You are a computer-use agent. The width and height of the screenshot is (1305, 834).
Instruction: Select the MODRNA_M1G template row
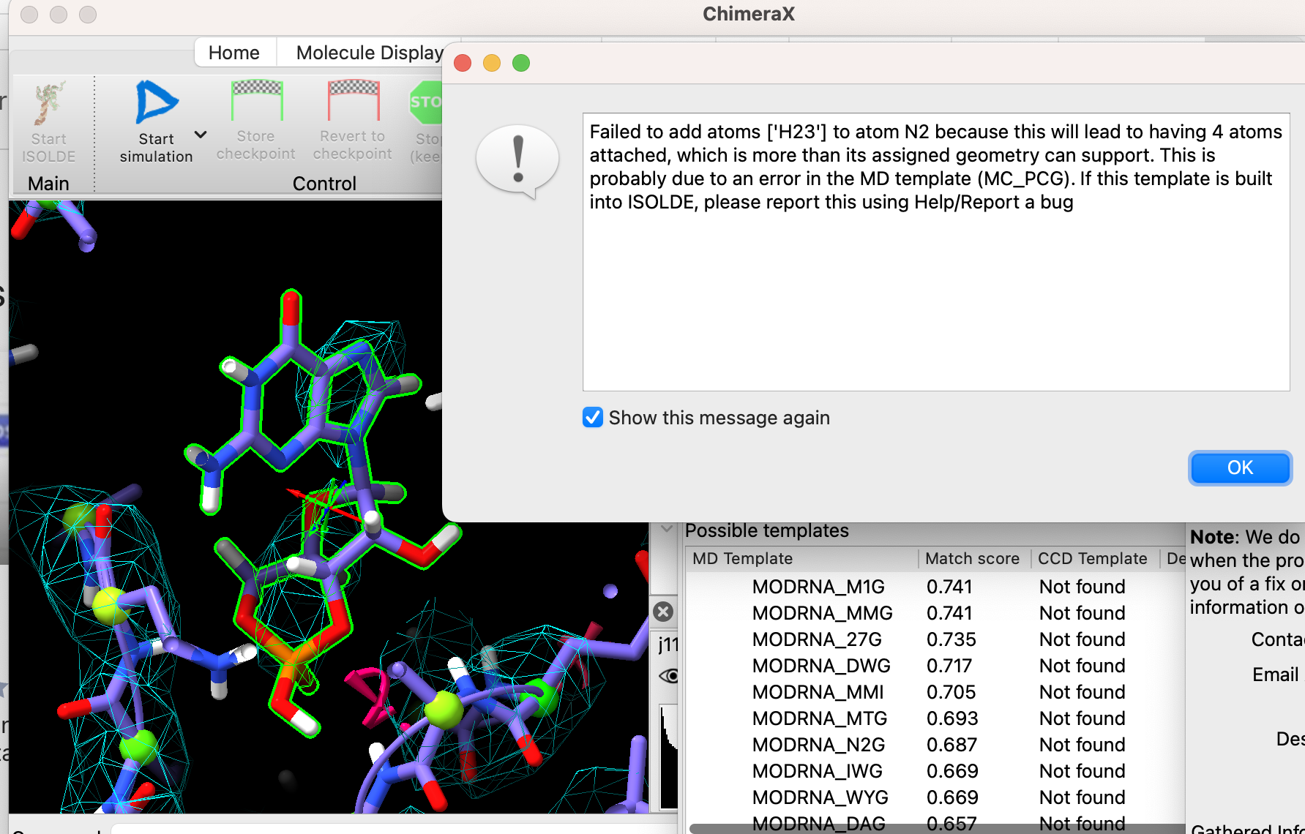pyautogui.click(x=818, y=587)
